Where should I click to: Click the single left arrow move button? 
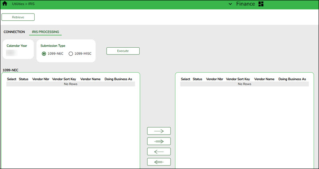[159, 152]
